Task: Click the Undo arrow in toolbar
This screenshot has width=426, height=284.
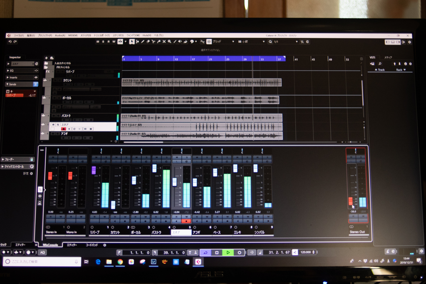Action: tap(10, 42)
